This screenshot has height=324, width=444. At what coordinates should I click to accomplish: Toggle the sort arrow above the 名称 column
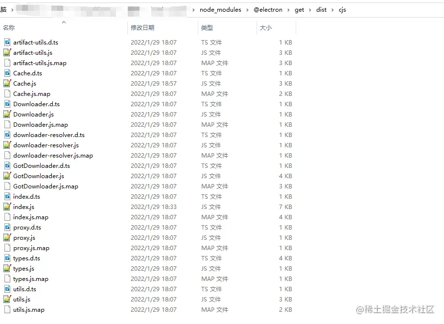[64, 22]
